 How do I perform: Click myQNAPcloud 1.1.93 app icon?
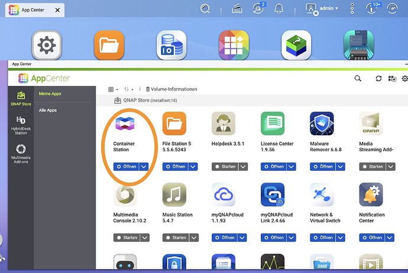coord(224,194)
